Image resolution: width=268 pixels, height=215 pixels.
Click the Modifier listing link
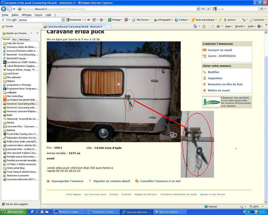tap(214, 72)
